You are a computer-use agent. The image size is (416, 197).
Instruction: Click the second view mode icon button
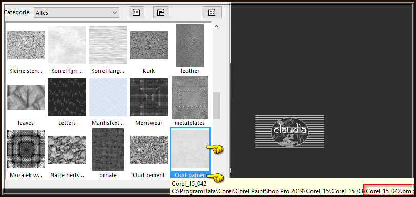tap(161, 12)
